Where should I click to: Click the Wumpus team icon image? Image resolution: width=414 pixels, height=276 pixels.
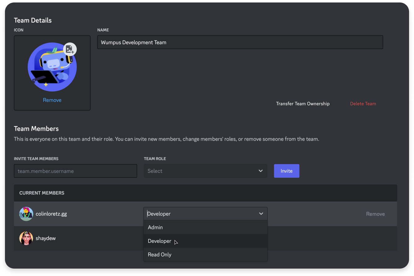(x=52, y=67)
